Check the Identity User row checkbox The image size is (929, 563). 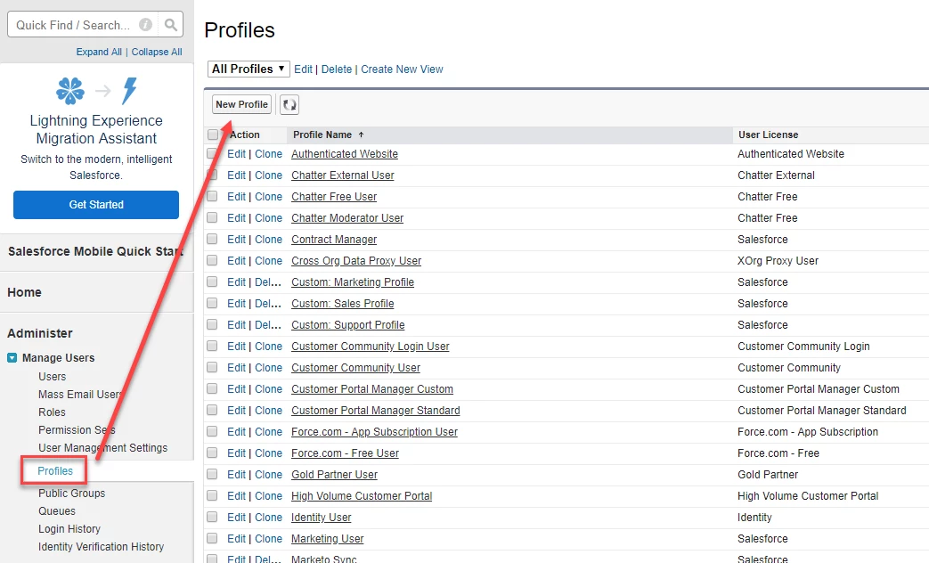pos(211,517)
